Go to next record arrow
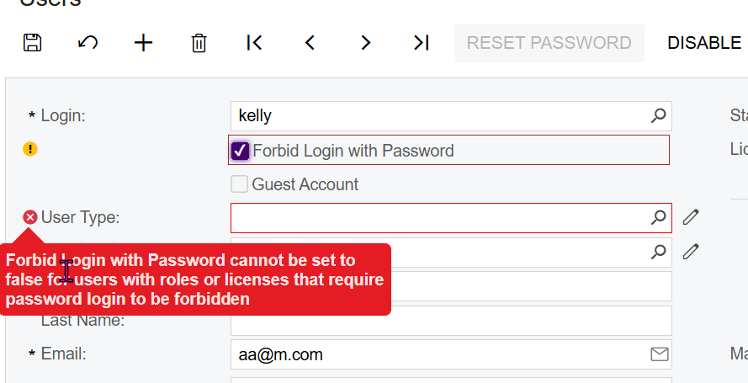 pyautogui.click(x=365, y=43)
